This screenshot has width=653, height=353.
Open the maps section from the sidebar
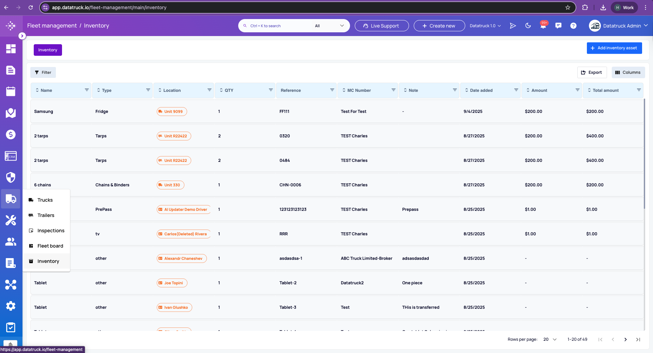tap(11, 113)
